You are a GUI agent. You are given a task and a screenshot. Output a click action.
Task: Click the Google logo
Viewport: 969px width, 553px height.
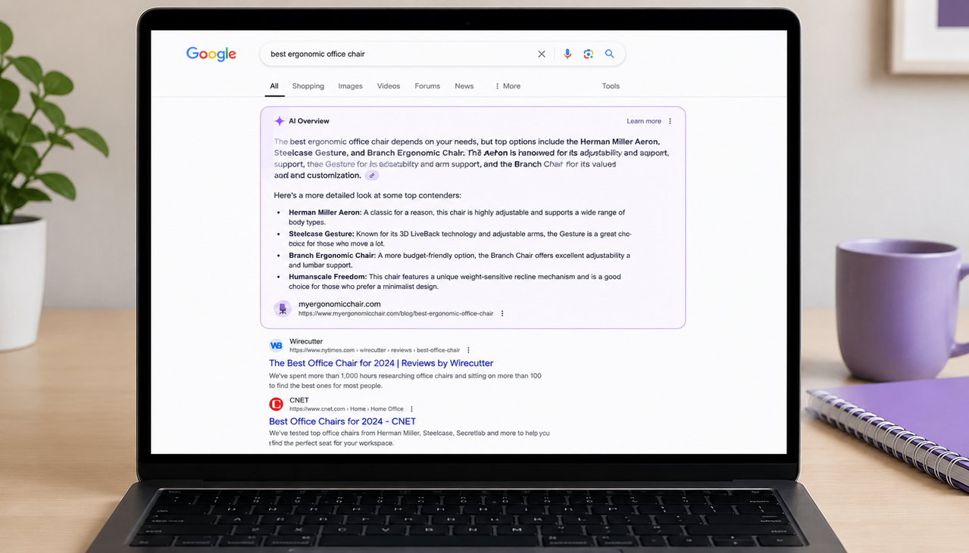pyautogui.click(x=211, y=54)
